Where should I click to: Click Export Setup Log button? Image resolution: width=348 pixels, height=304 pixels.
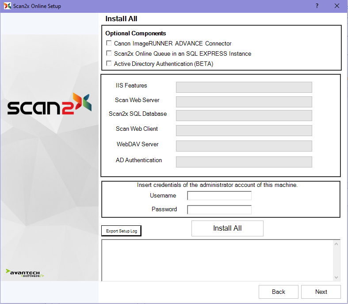point(121,231)
